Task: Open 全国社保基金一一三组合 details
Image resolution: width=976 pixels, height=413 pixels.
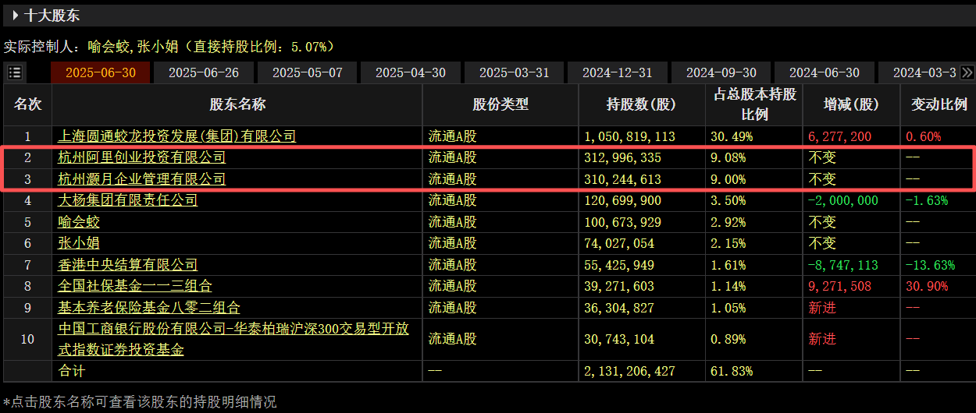Action: [135, 286]
